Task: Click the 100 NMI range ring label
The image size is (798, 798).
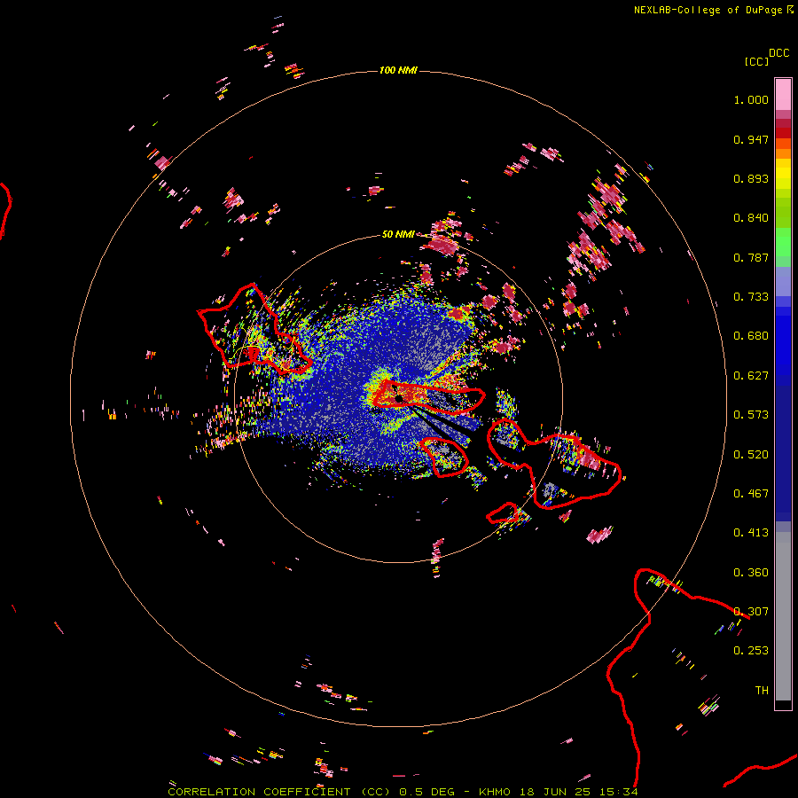Action: tap(398, 70)
